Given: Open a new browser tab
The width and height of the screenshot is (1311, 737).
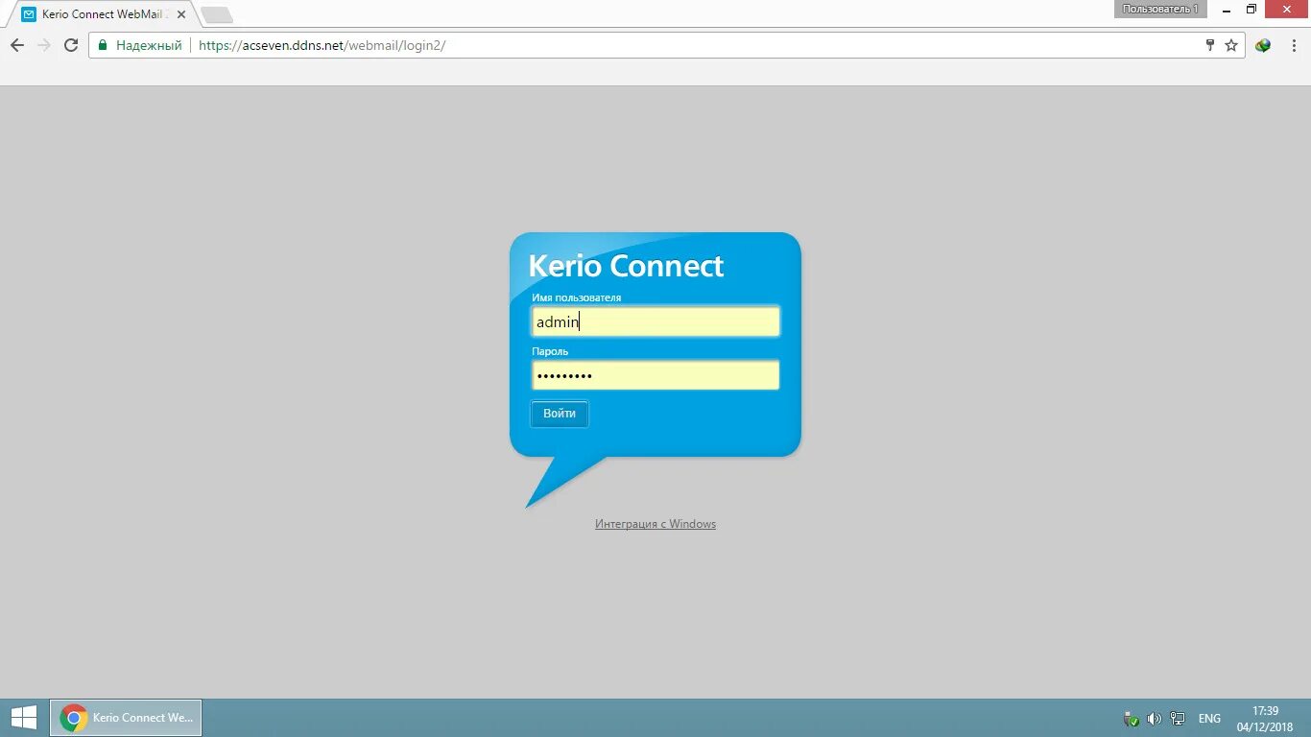Looking at the screenshot, I should (x=217, y=14).
